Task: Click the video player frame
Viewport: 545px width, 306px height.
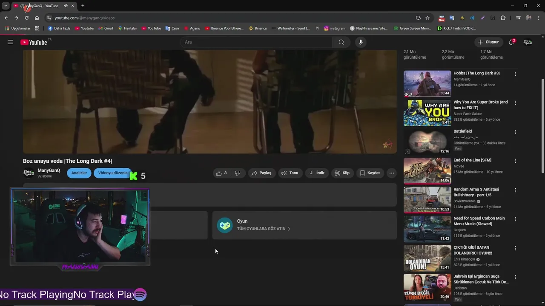Action: [x=210, y=102]
